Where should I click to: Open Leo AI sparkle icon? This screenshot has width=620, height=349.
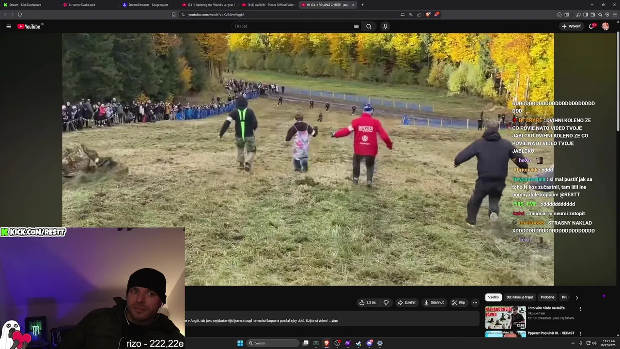[x=600, y=15]
